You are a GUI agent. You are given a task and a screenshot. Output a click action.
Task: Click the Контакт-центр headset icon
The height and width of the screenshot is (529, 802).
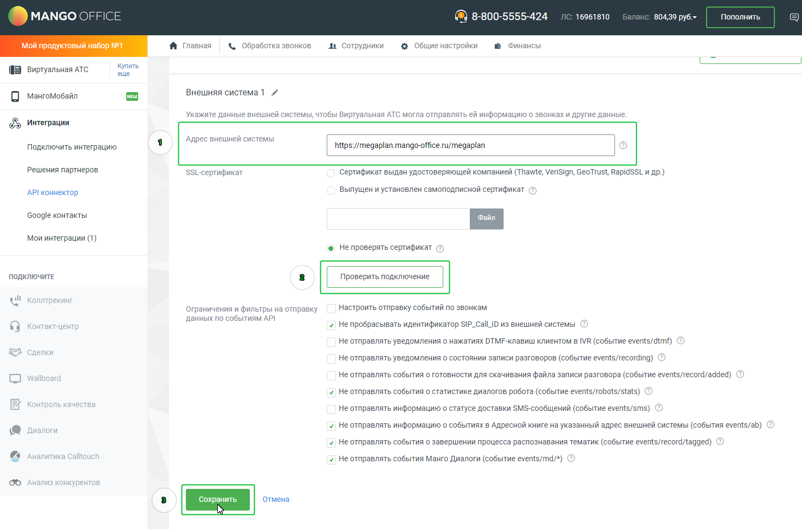[x=15, y=326]
